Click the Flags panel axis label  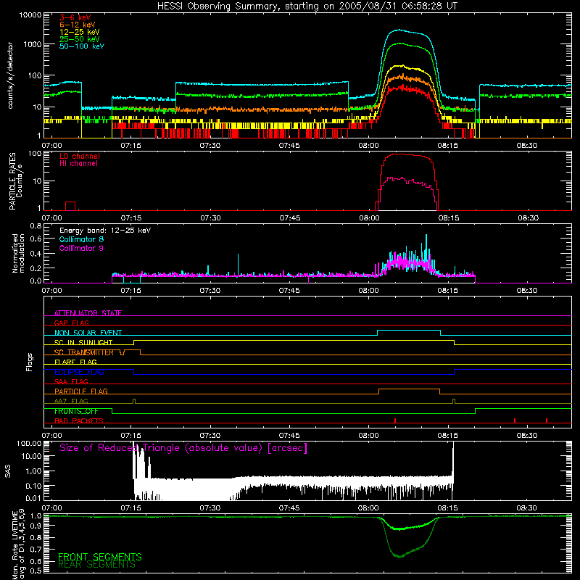click(x=29, y=362)
